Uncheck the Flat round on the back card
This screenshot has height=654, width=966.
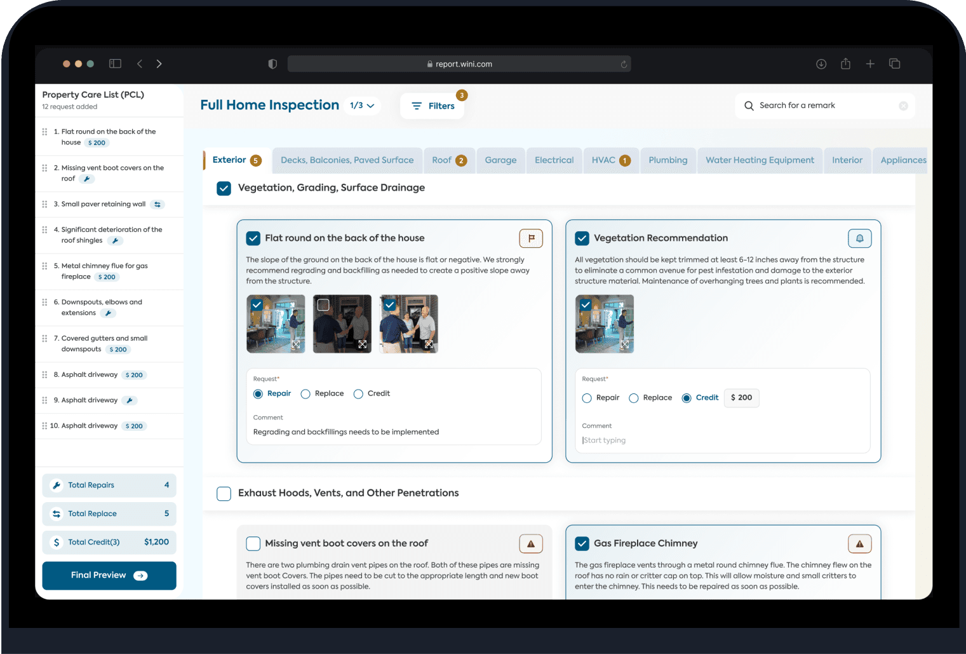tap(253, 238)
